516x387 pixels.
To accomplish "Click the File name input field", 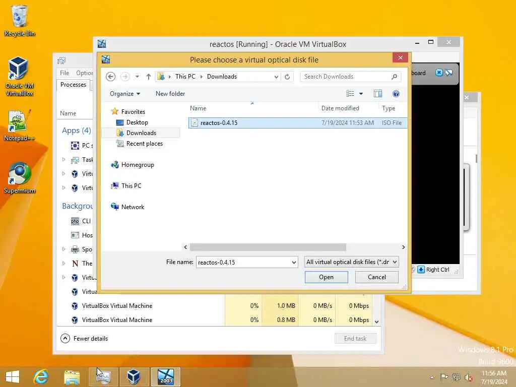I will [x=243, y=262].
